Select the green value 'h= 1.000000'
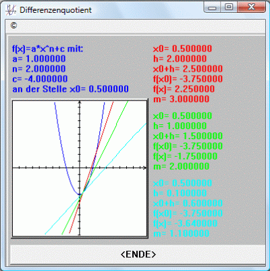This screenshot has height=271, width=270. click(180, 126)
